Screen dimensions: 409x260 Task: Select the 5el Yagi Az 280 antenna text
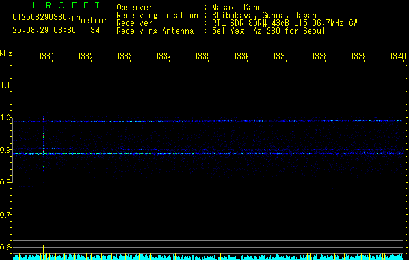(269, 31)
